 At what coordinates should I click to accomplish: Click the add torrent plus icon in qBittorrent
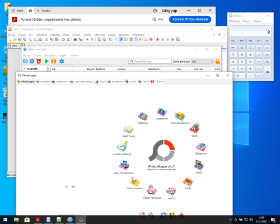point(32,61)
